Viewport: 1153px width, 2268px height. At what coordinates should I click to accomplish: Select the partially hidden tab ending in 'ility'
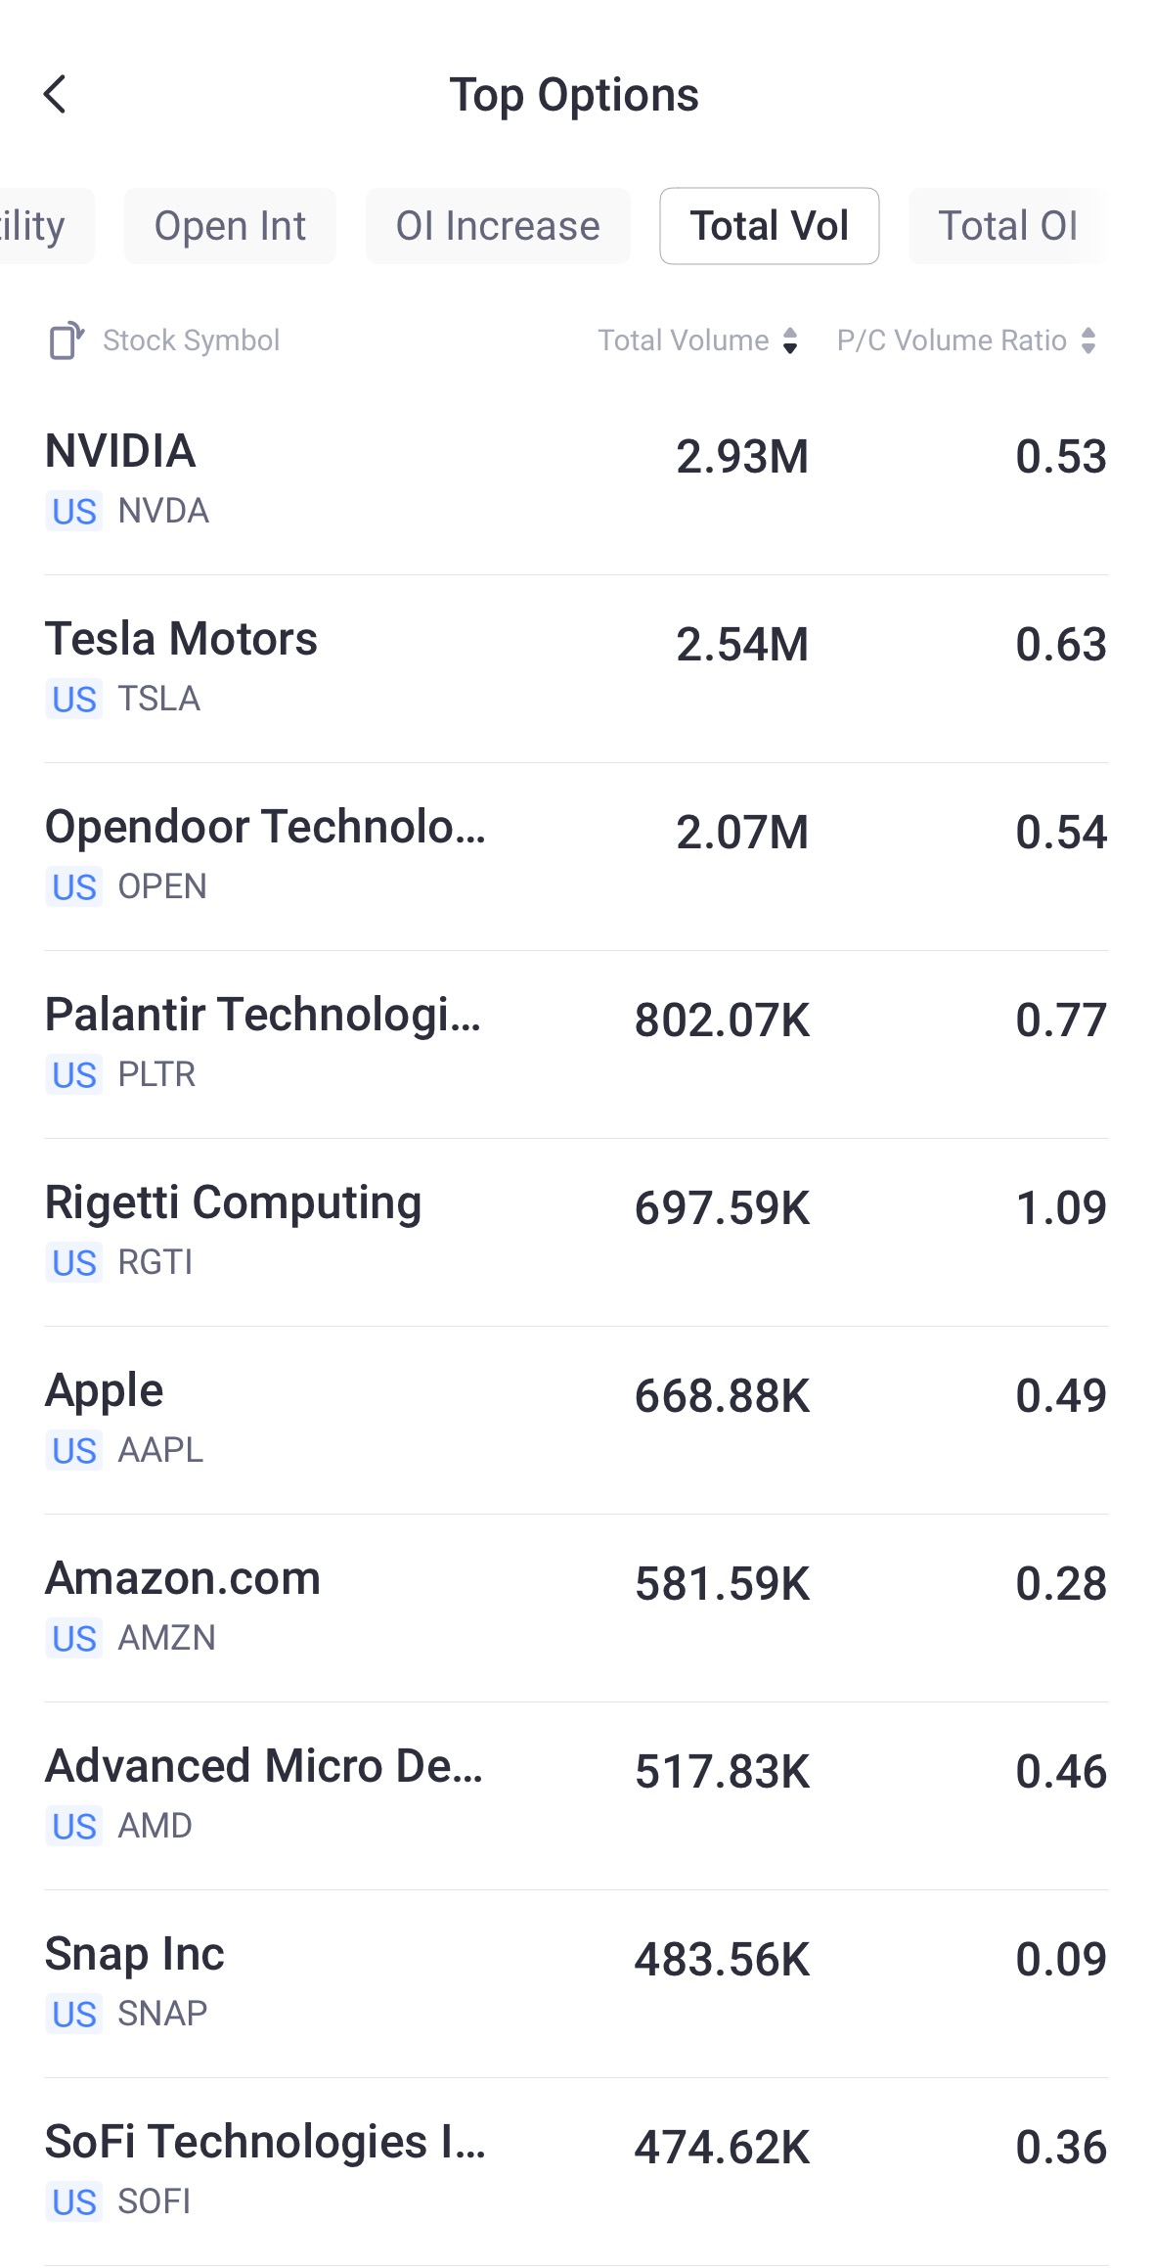coord(39,226)
